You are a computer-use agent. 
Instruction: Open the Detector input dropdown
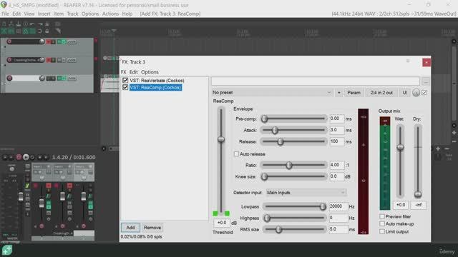[x=306, y=193]
